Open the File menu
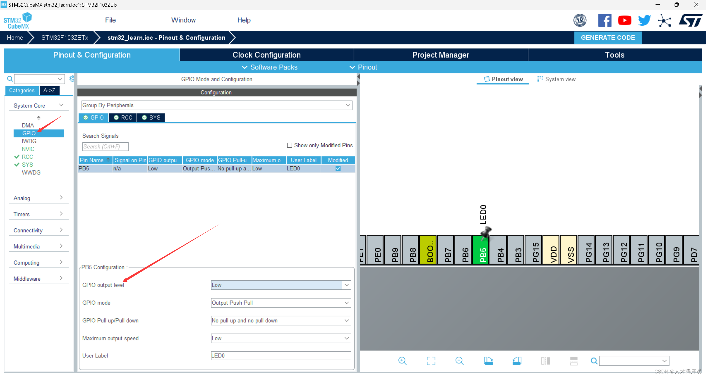Screen dimensions: 706x377 click(x=110, y=20)
